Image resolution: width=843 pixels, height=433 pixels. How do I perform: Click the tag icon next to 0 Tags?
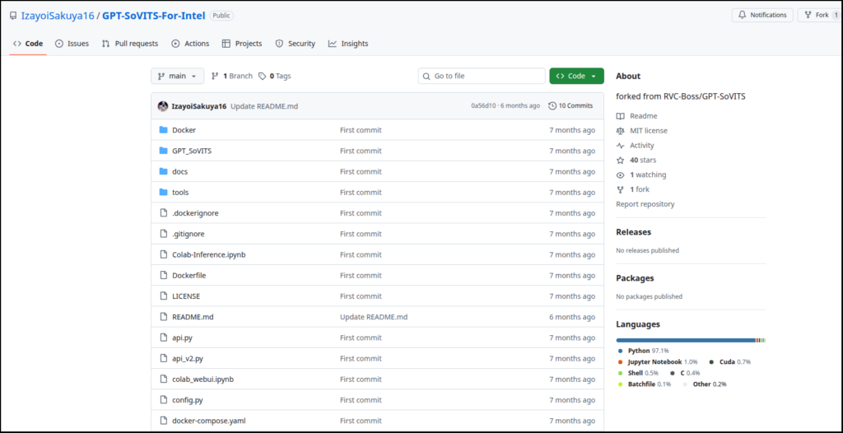click(263, 76)
